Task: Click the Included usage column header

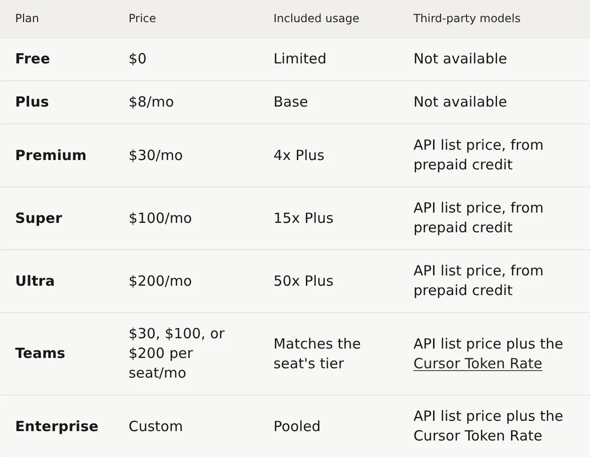Action: click(316, 19)
